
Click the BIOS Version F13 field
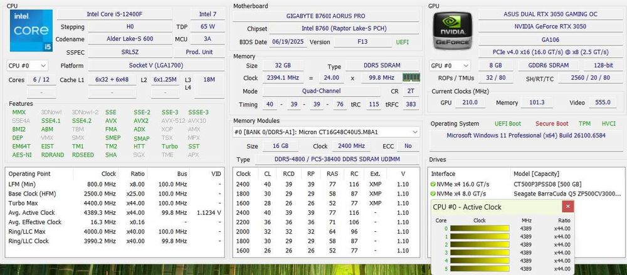coord(363,42)
